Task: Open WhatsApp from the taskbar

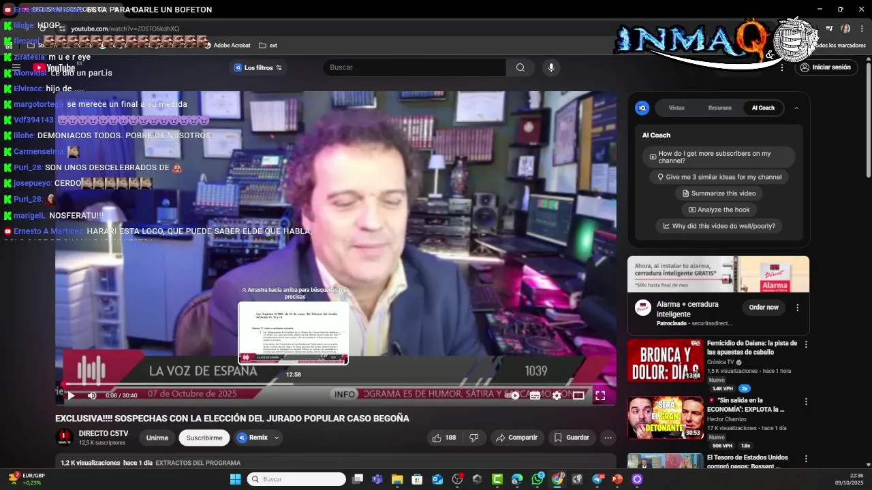Action: (x=538, y=479)
